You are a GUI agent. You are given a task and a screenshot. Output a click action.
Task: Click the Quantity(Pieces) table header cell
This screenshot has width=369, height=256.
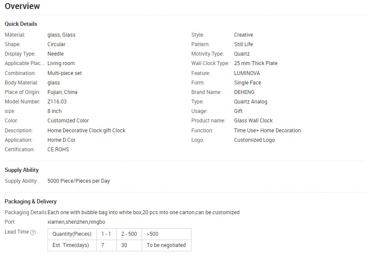[x=72, y=234]
